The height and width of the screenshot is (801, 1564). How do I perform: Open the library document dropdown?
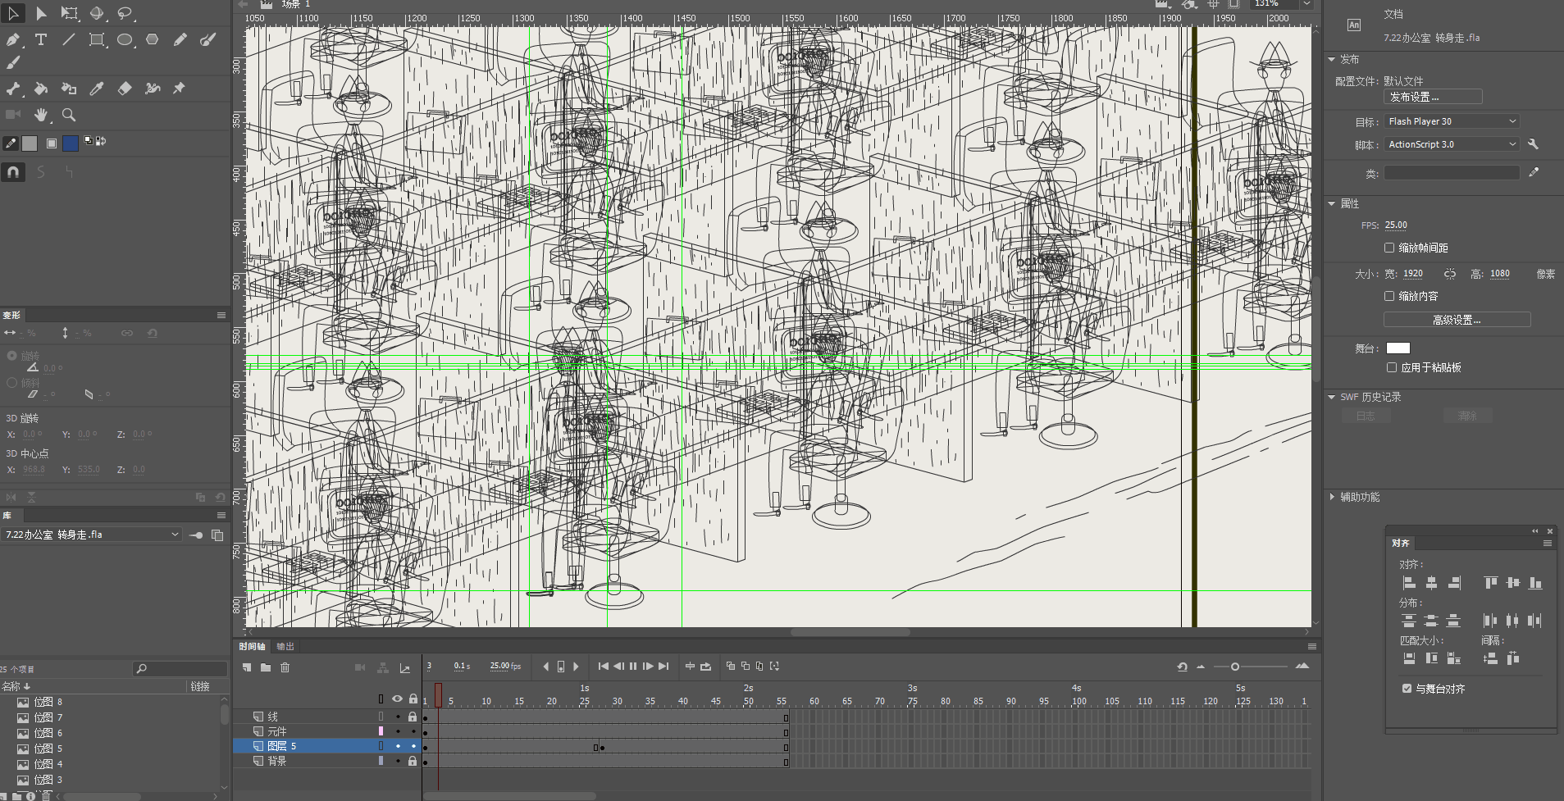92,535
